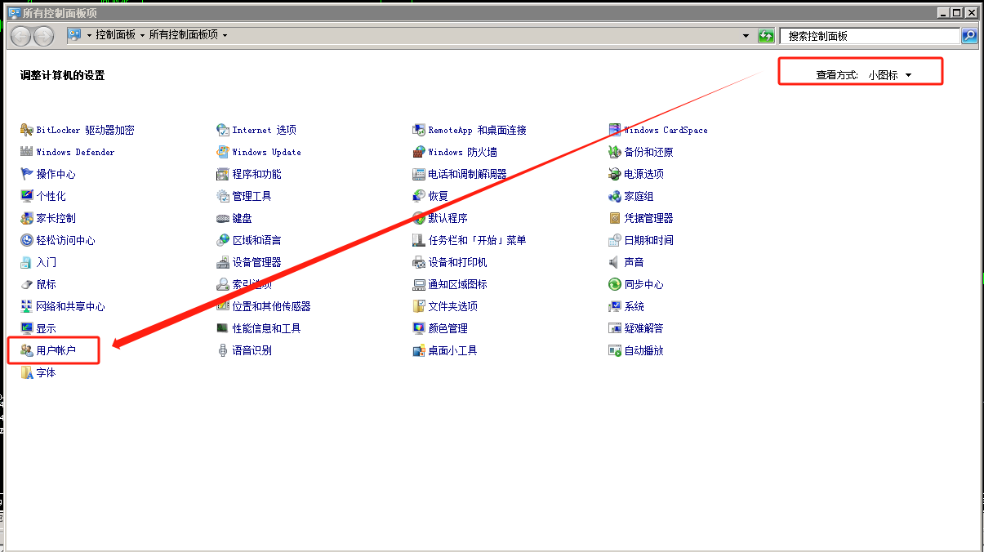
Task: Open the Internet 选项 icon
Action: [223, 130]
